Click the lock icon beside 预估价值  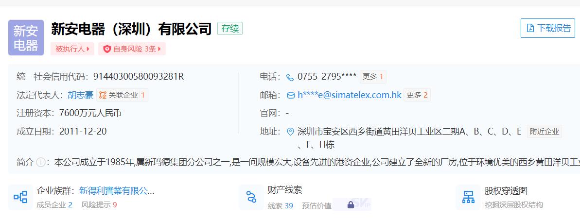[x=351, y=204]
